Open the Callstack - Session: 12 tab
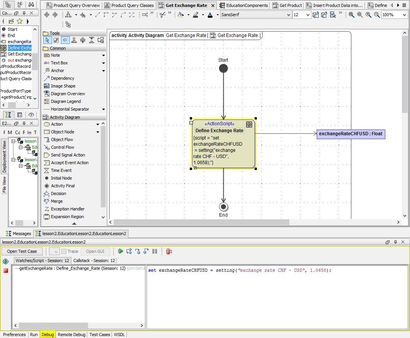Screen dimensions: 410x338 pos(94,261)
